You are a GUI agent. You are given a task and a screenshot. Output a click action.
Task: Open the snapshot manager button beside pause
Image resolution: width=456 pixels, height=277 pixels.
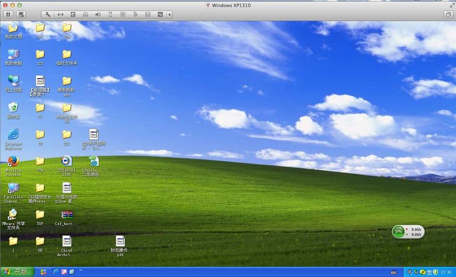pyautogui.click(x=21, y=14)
